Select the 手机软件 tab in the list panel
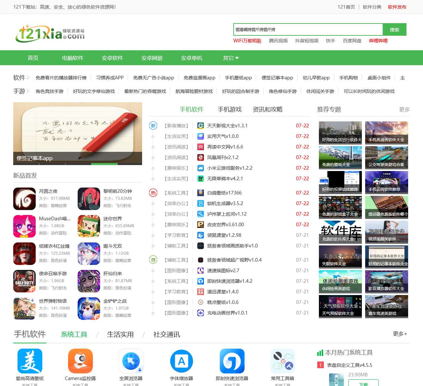Image resolution: width=423 pixels, height=386 pixels. tap(192, 109)
